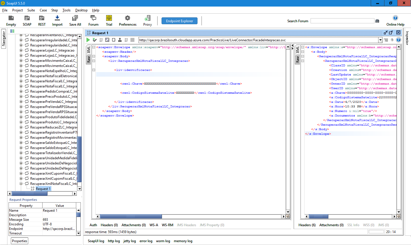
Task: Submit request with the green play arrow
Action: 88,40
